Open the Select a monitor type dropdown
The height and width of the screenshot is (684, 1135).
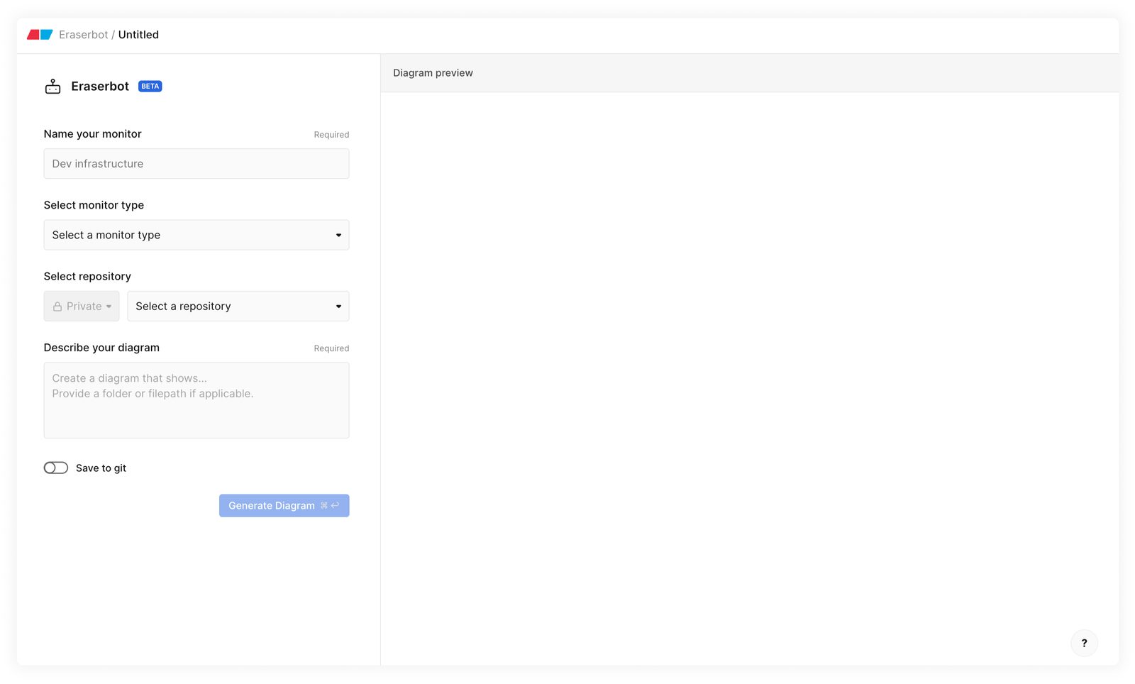196,235
